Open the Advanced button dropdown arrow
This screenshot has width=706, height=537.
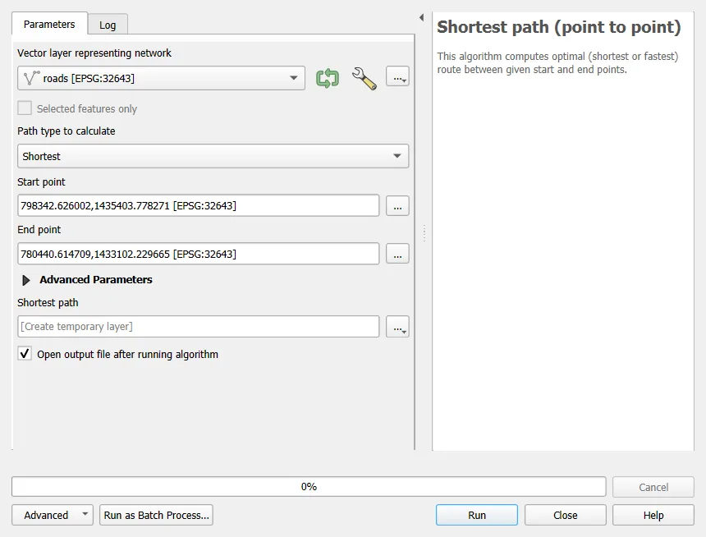pos(85,515)
